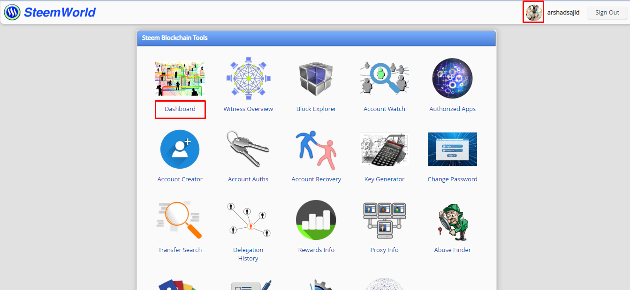The image size is (630, 290).
Task: Follow the Account Watch link
Action: (384, 109)
